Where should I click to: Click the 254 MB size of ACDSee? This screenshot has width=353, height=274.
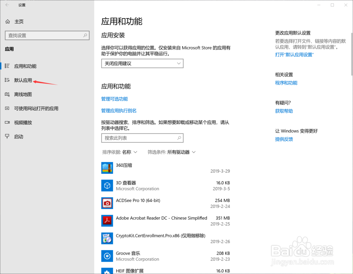(222, 200)
